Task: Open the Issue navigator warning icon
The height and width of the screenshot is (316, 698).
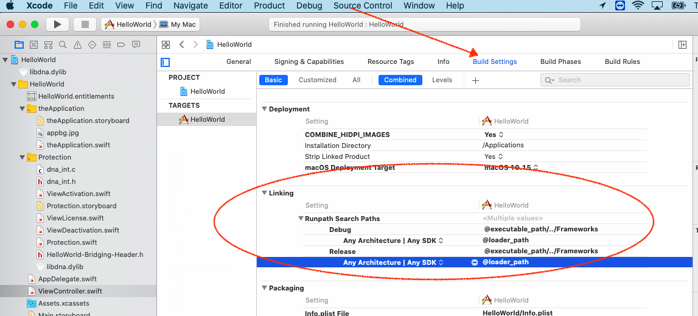Action: tap(77, 44)
